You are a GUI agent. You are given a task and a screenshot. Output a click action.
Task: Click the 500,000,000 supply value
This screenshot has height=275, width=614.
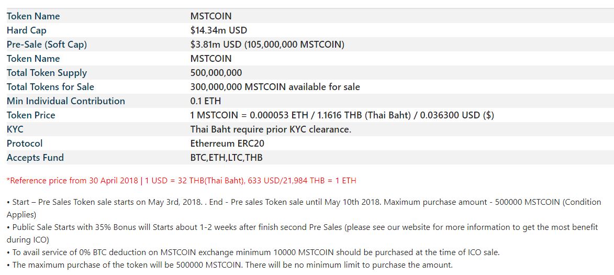[x=216, y=73]
